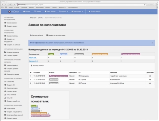The width and height of the screenshot is (159, 121).
Task: Click the Заявки по исполнителям toolbar button
Action: (56, 35)
